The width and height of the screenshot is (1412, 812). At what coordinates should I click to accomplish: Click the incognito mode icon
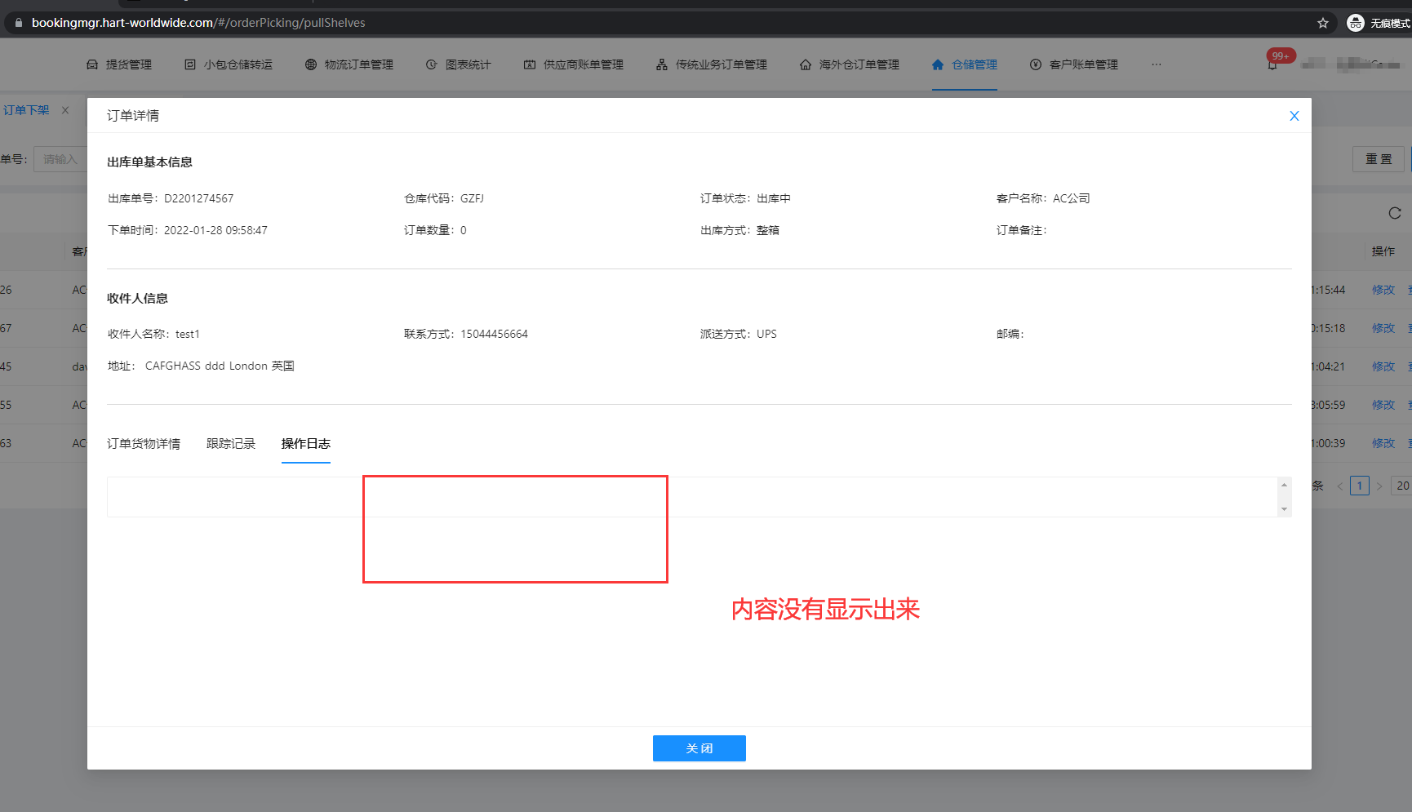click(1356, 23)
